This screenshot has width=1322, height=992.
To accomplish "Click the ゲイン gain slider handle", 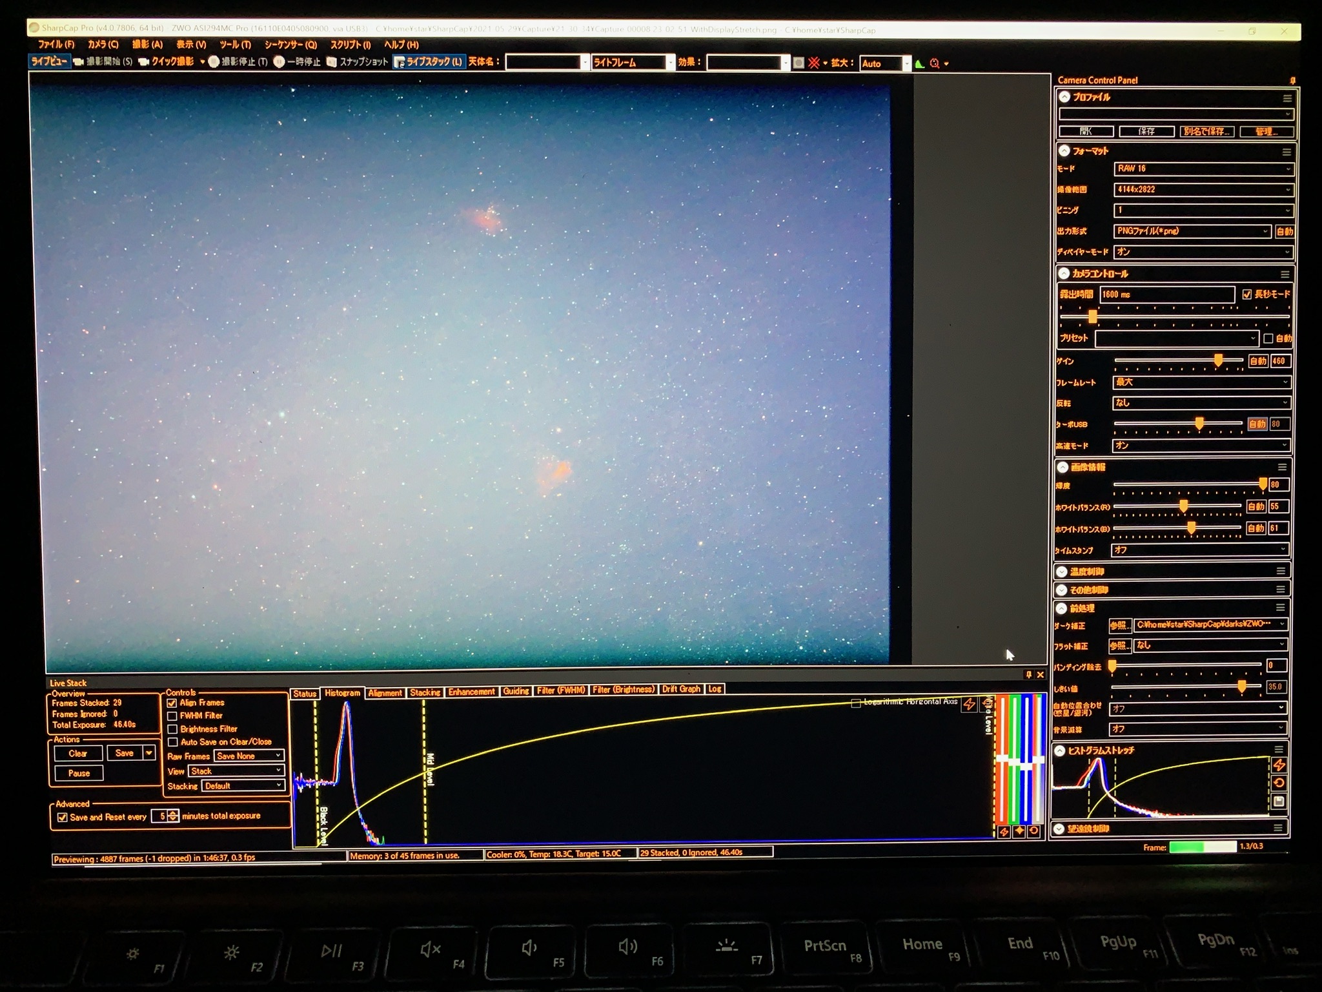I will pos(1218,360).
